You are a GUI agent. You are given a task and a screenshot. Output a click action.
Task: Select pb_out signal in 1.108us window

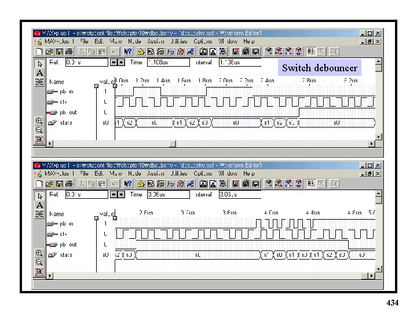point(62,112)
